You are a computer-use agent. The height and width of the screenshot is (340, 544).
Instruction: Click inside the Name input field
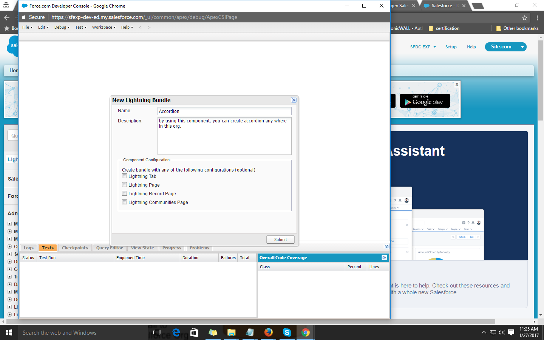(x=224, y=111)
